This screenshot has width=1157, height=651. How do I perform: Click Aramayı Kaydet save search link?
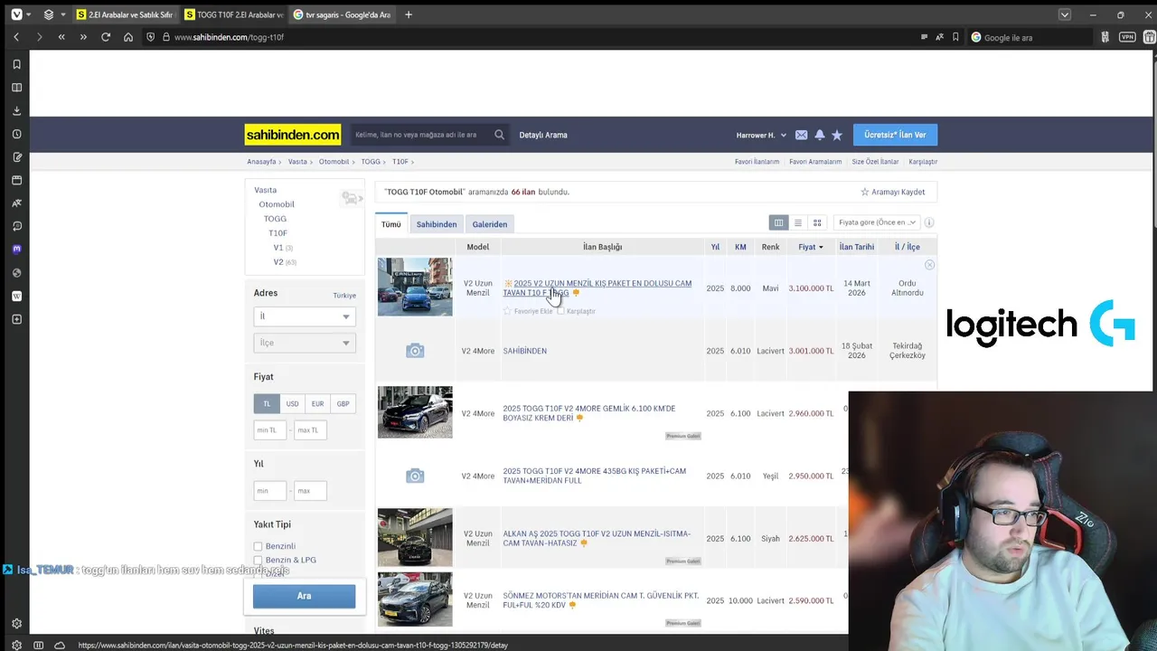point(892,192)
